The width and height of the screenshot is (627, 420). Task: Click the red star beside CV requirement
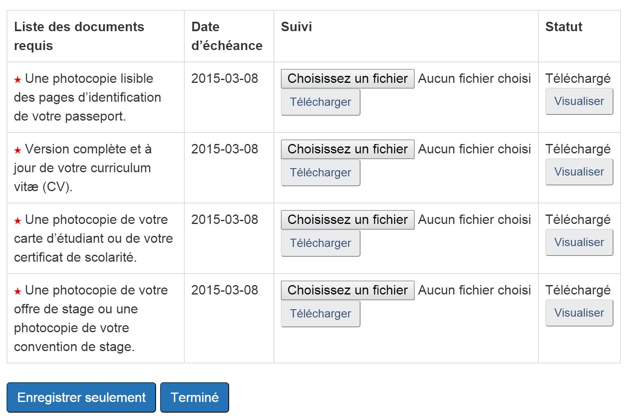[18, 150]
